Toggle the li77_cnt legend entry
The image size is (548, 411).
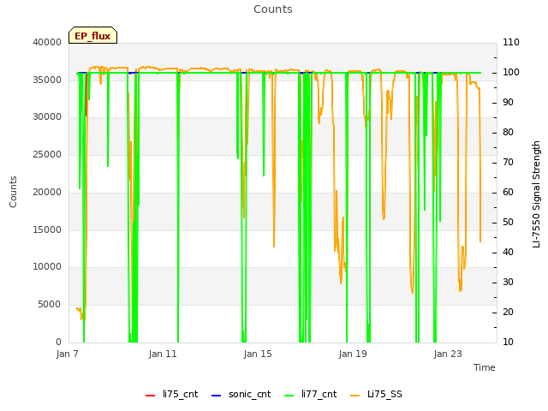click(310, 394)
